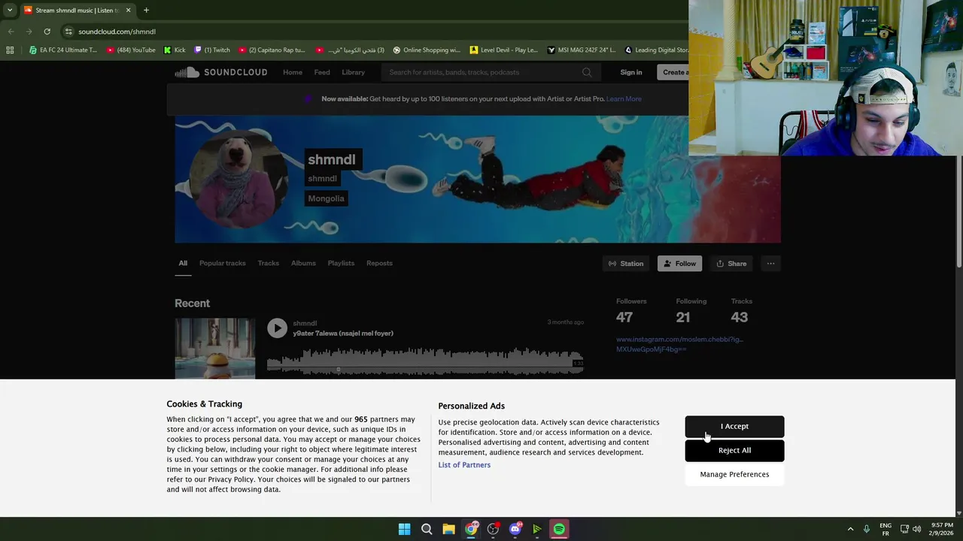Click the browser Forward arrow
The width and height of the screenshot is (963, 541).
[x=29, y=32]
